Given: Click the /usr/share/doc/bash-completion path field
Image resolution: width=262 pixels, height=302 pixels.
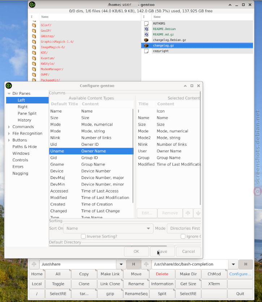Looking at the screenshot, I should tap(190, 264).
